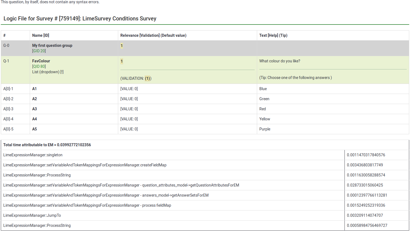This screenshot has width=410, height=232.
Task: Click the highlighted validation expression (1)
Action: (147, 78)
